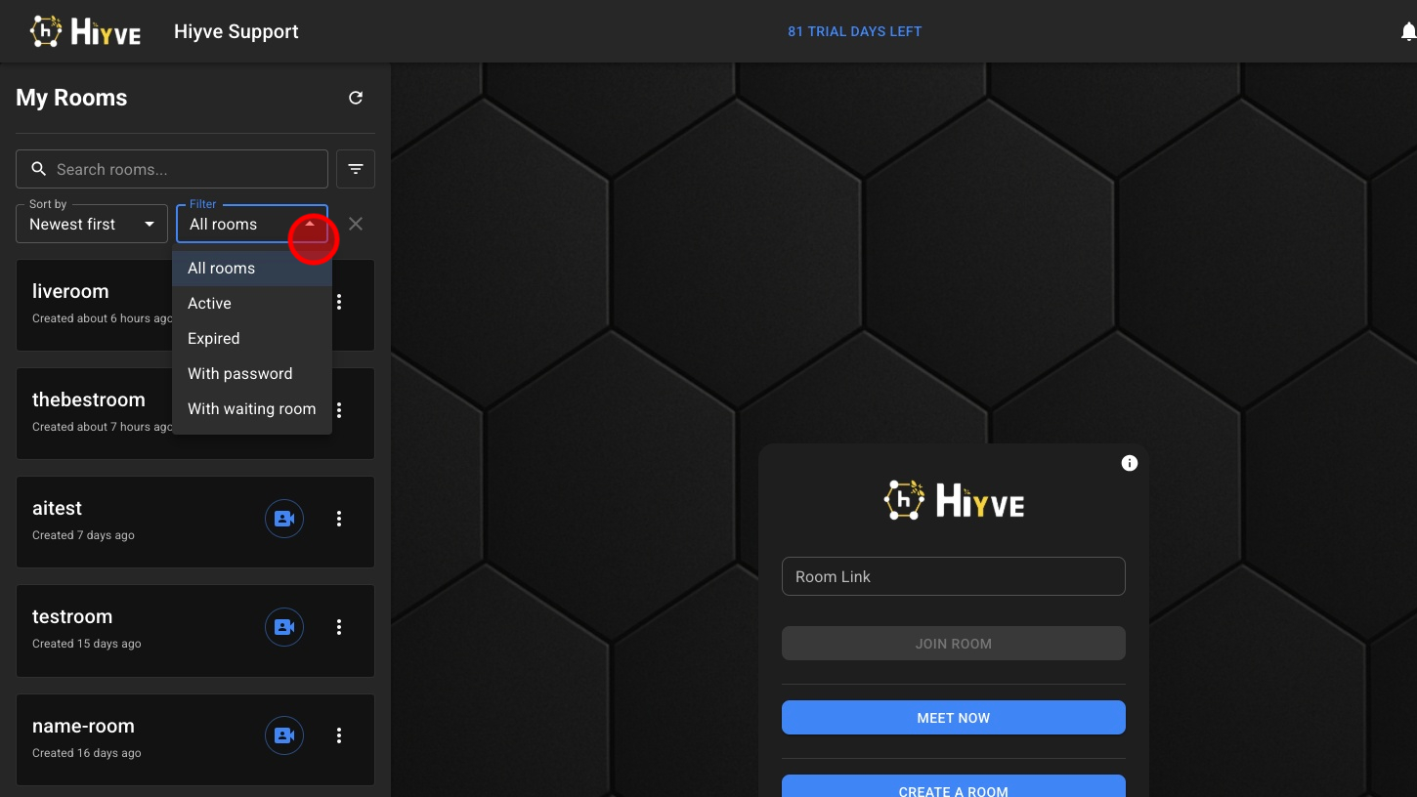Open more options for aitest room
This screenshot has height=797, width=1417.
[x=339, y=519]
